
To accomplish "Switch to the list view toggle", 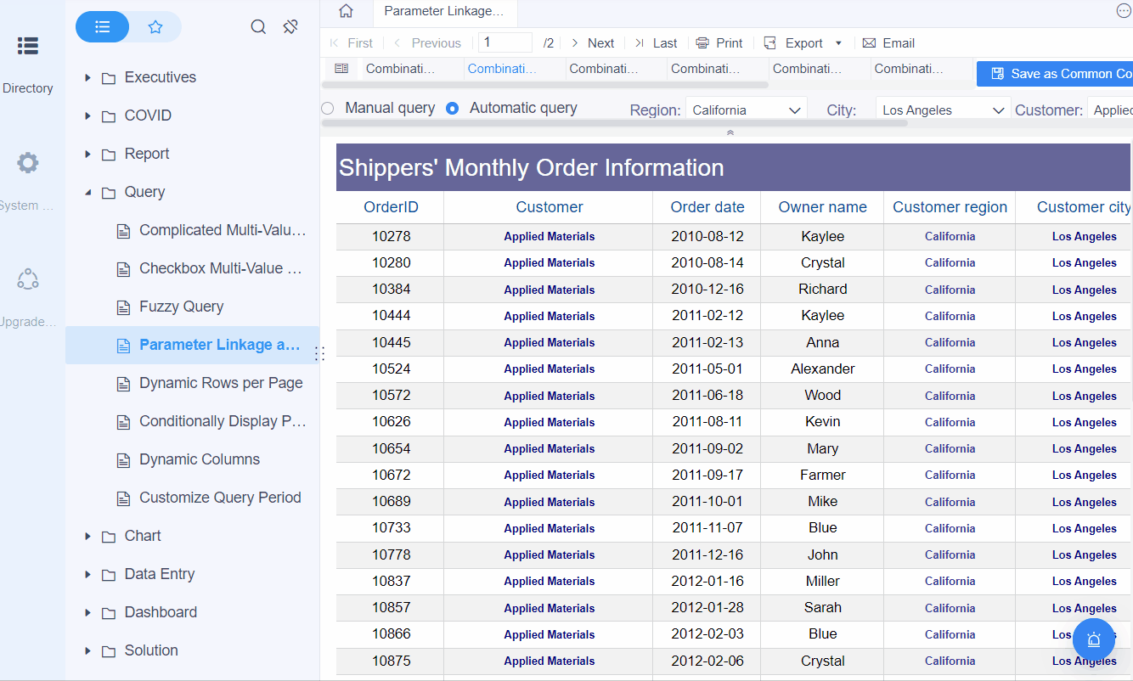I will [x=103, y=27].
